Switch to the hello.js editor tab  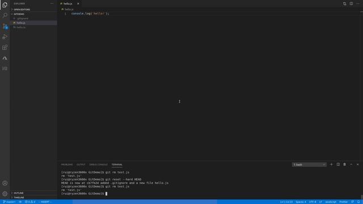[x=67, y=4]
